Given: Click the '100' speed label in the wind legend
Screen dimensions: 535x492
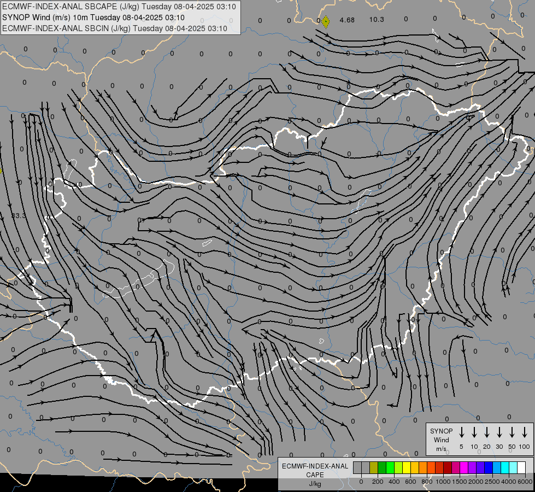Looking at the screenshot, I should (x=525, y=447).
